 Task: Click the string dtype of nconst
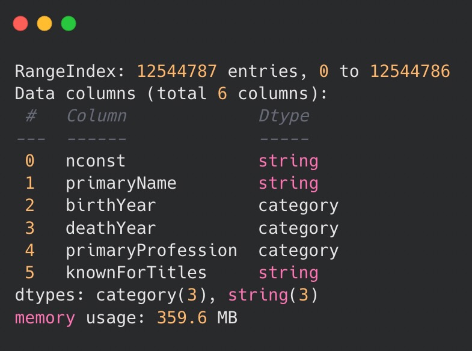coord(289,161)
